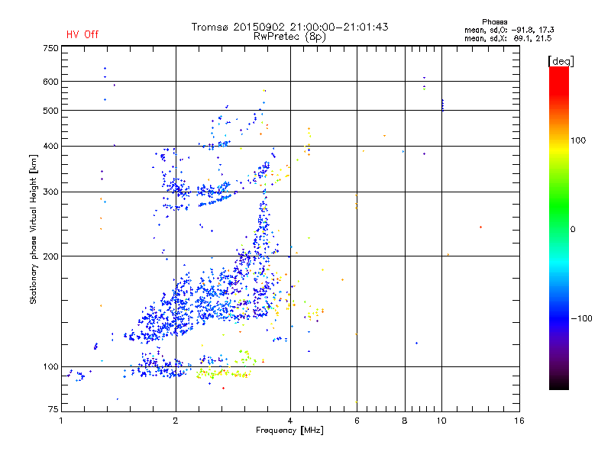This screenshot has width=611, height=458.
Task: Click the vertical 'Stationary phase Virtual Height' axis title
Action: tap(34, 229)
